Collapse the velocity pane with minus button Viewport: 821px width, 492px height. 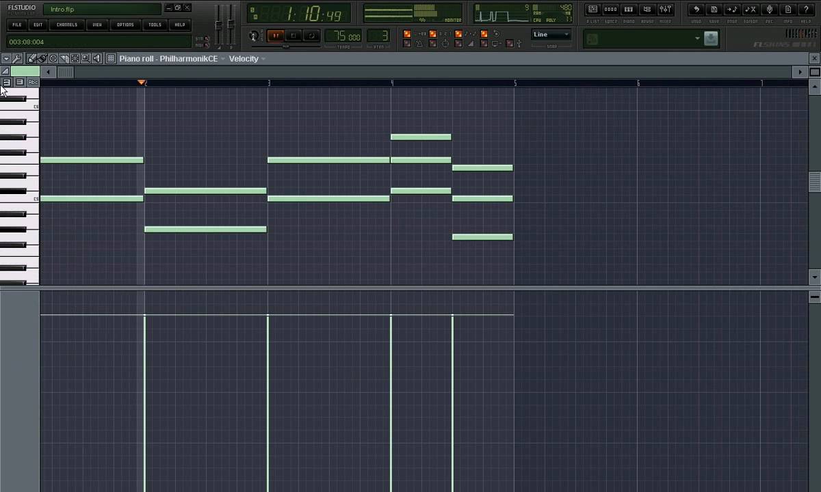point(814,297)
